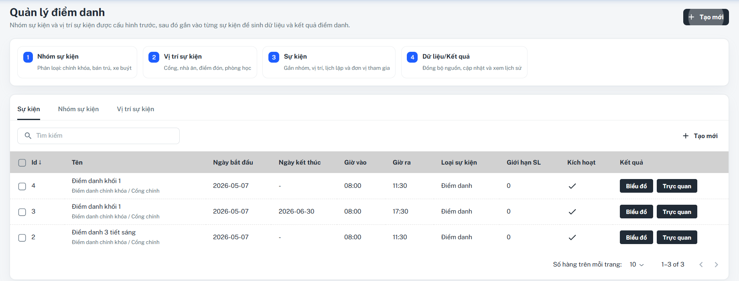Click Điểm danh khối 1 in row 3

click(x=96, y=207)
